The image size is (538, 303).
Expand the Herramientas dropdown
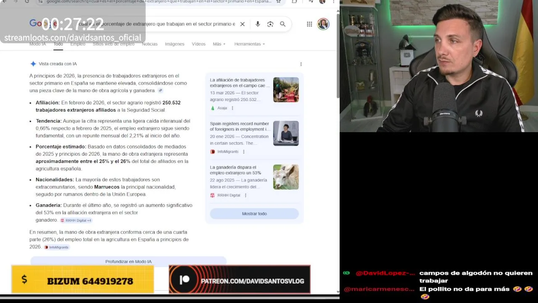[x=250, y=44]
